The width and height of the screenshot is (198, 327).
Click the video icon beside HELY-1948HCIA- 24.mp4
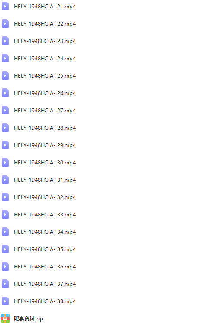click(5, 58)
